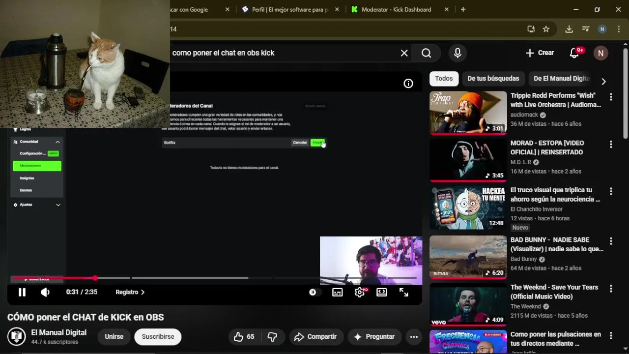Select the Todos filter chip
Viewport: 629px width, 354px height.
444,79
